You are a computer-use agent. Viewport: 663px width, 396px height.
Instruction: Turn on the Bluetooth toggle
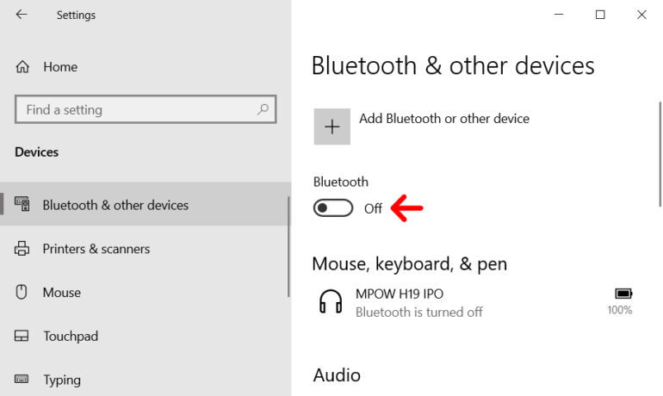click(x=333, y=207)
